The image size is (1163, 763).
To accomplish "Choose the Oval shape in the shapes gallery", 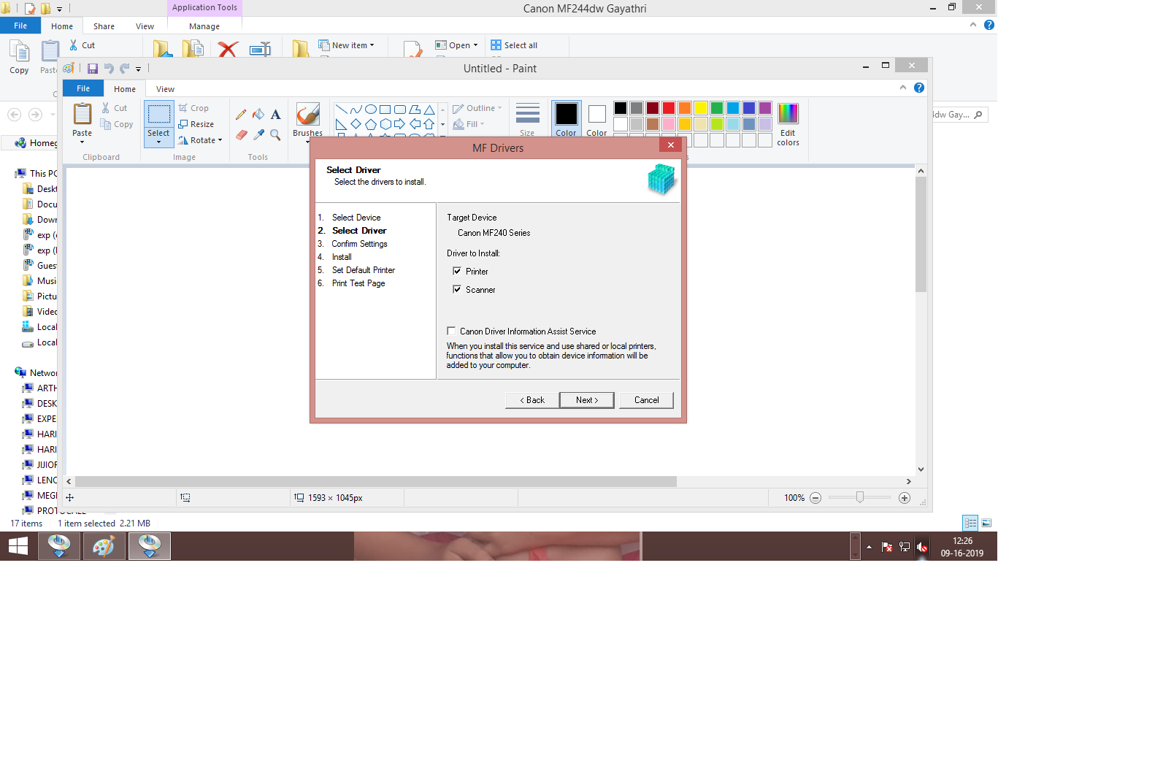I will (x=370, y=110).
